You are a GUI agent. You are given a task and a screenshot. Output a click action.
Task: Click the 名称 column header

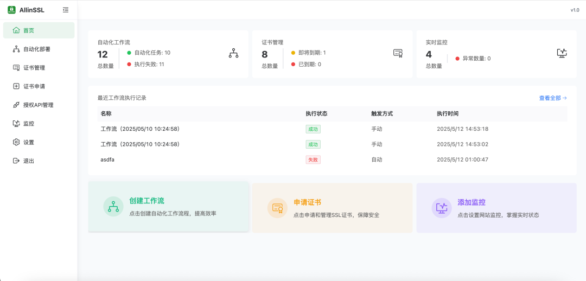coord(106,113)
